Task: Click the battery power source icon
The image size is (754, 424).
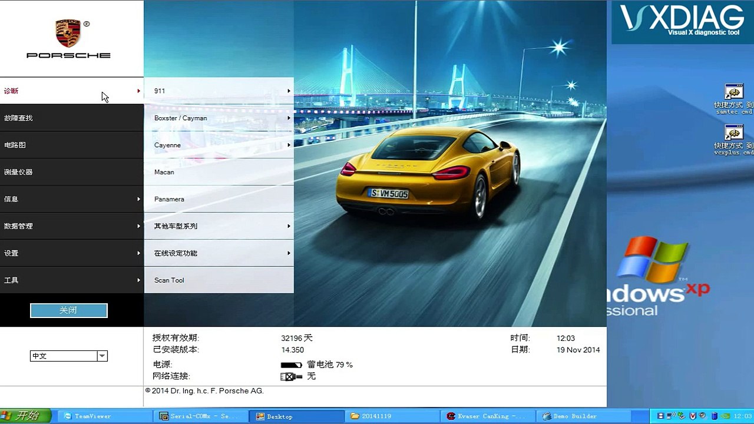Action: [x=291, y=365]
